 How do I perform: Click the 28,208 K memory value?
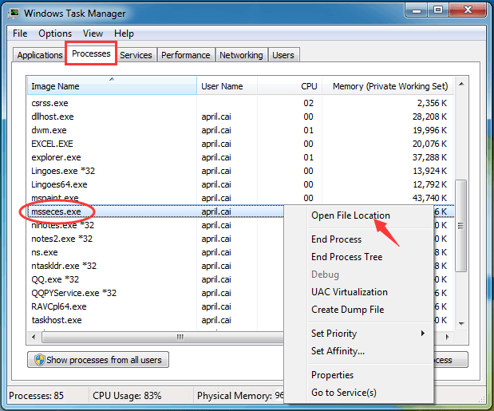pyautogui.click(x=429, y=117)
